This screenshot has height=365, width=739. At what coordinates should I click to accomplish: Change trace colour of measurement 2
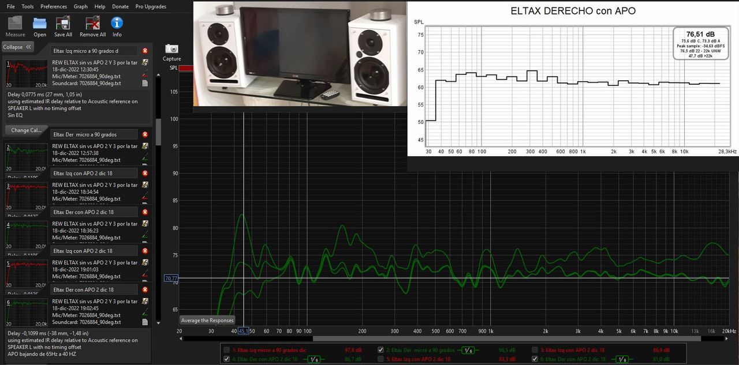(x=145, y=156)
